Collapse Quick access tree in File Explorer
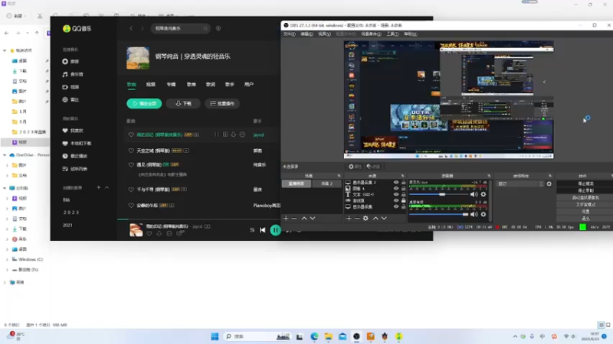This screenshot has height=344, width=613. point(5,50)
